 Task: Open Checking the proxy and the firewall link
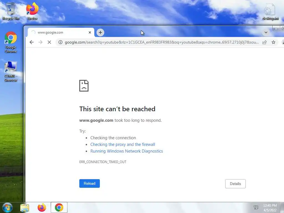coord(123,144)
